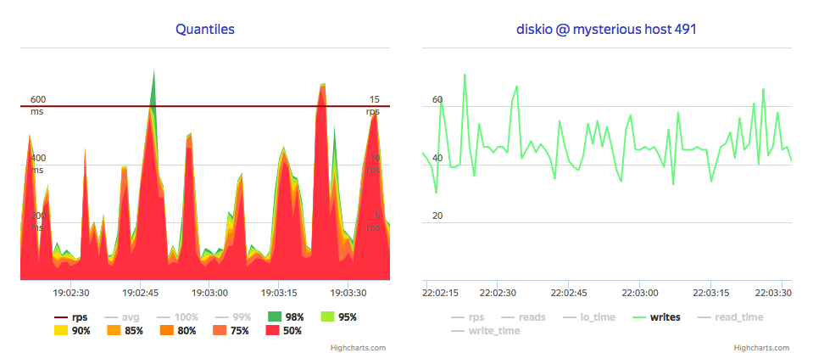813x353 pixels.
Task: Toggle the rps series in Quantiles legend
Action: point(71,317)
